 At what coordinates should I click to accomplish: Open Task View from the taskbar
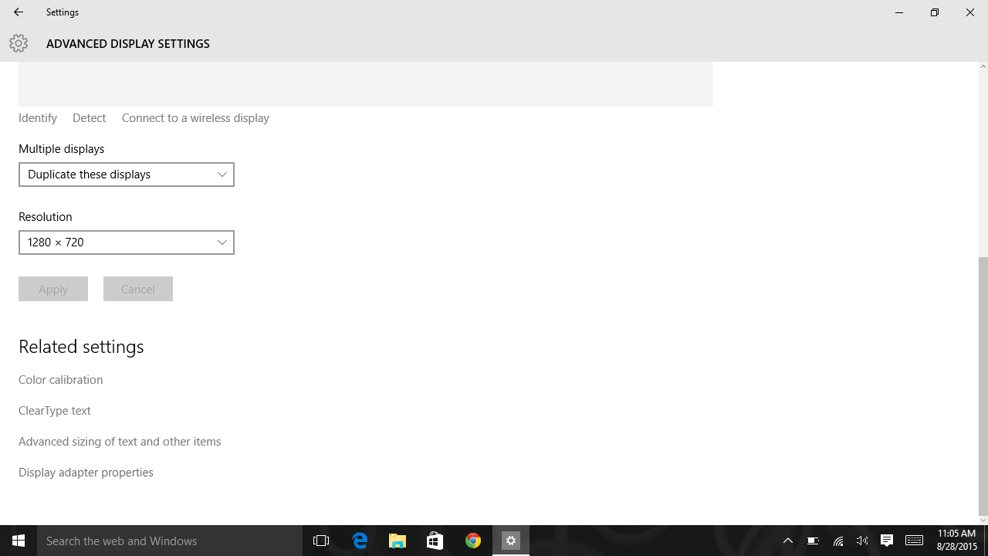coord(321,541)
